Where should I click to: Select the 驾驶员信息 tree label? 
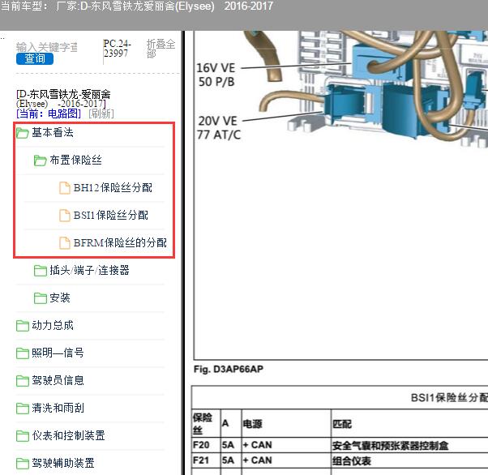58,380
